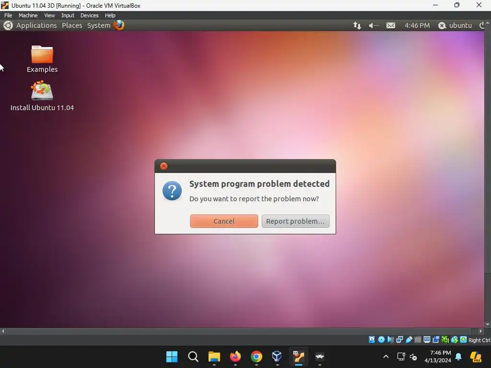The image size is (491, 368).
Task: Open VirtualBox Manager cube icon in taskbar
Action: [277, 356]
